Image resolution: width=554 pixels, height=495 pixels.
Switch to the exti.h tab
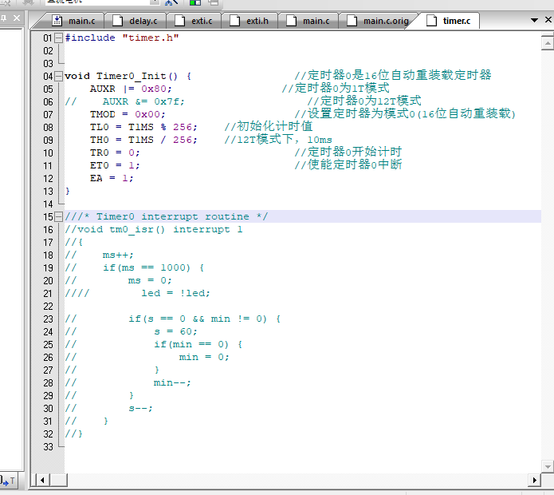pos(249,21)
